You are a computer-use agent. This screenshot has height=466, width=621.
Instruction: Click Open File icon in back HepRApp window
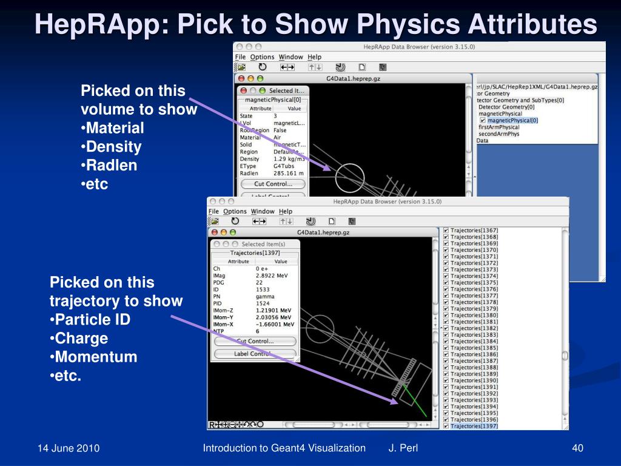(x=241, y=67)
